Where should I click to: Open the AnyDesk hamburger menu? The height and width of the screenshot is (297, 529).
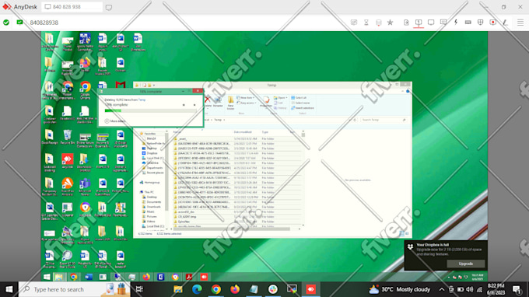pyautogui.click(x=520, y=23)
